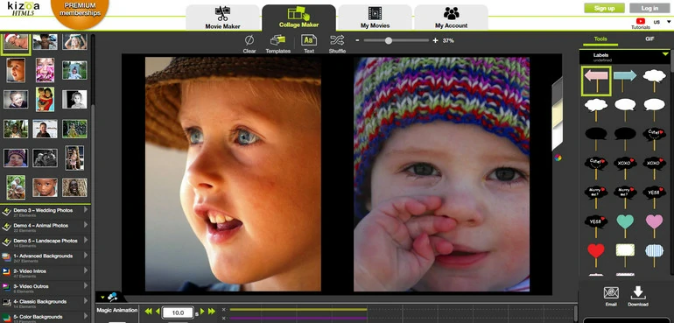Select the yellow dotted rectangle sign label

(625, 255)
